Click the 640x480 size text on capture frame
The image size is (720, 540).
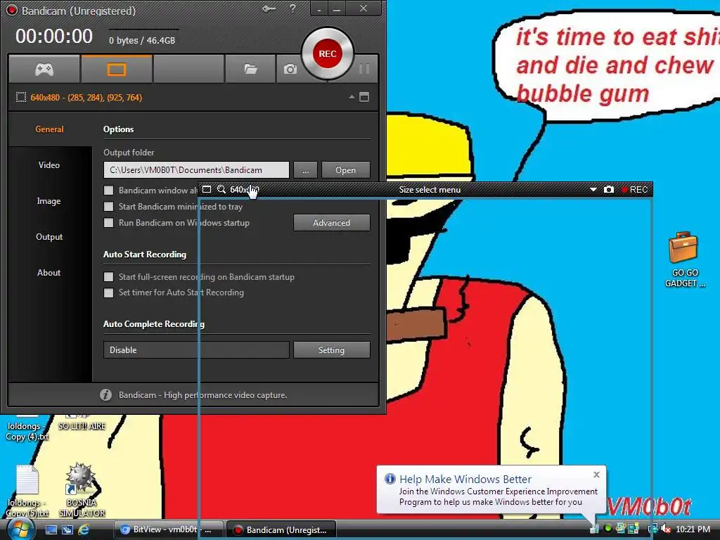244,190
